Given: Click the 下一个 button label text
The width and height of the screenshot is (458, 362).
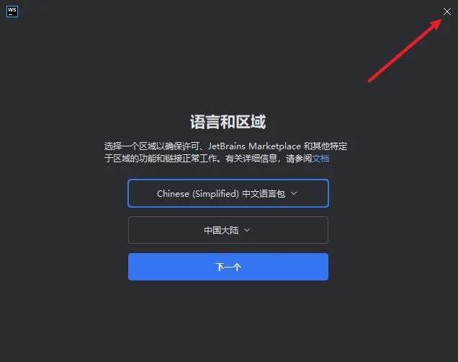Looking at the screenshot, I should click(228, 267).
